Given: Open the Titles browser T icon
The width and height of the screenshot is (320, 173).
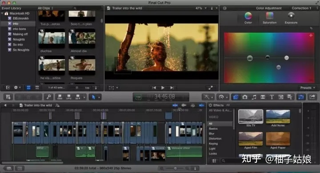Looking at the screenshot, I should [x=272, y=97].
